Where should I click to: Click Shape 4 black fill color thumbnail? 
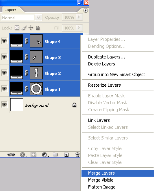click(17, 41)
